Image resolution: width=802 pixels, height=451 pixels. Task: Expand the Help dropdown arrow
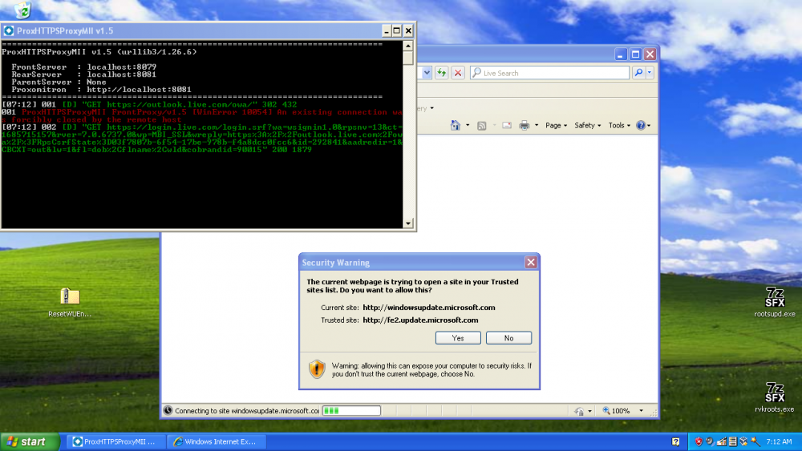[649, 126]
